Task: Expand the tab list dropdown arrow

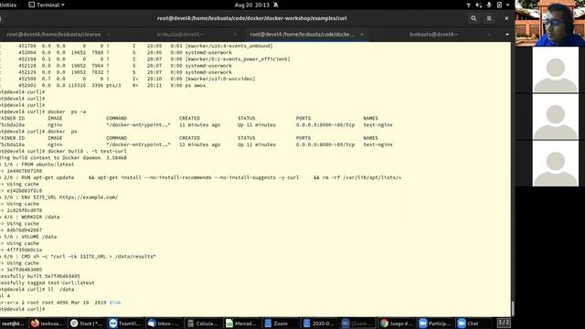Action: click(507, 35)
